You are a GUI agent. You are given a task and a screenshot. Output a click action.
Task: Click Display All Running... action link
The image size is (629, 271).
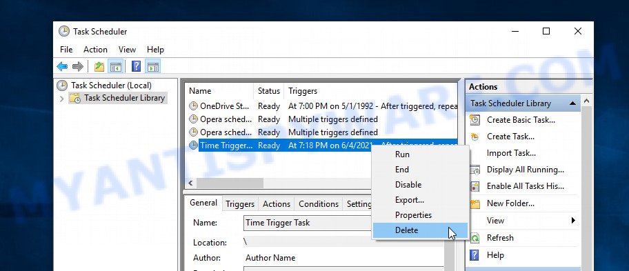[526, 170]
